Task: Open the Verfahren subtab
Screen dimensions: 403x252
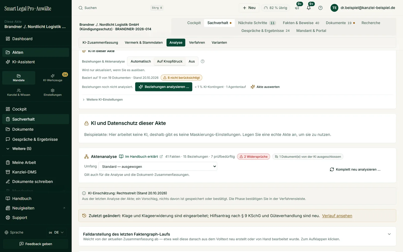Action: (x=197, y=43)
